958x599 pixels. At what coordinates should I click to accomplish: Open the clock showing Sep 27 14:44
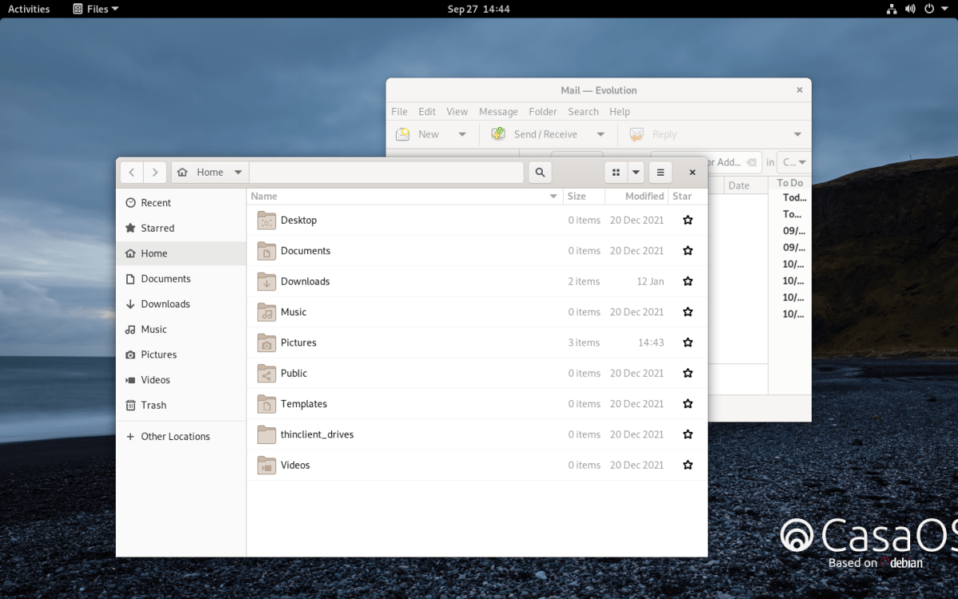pos(479,9)
